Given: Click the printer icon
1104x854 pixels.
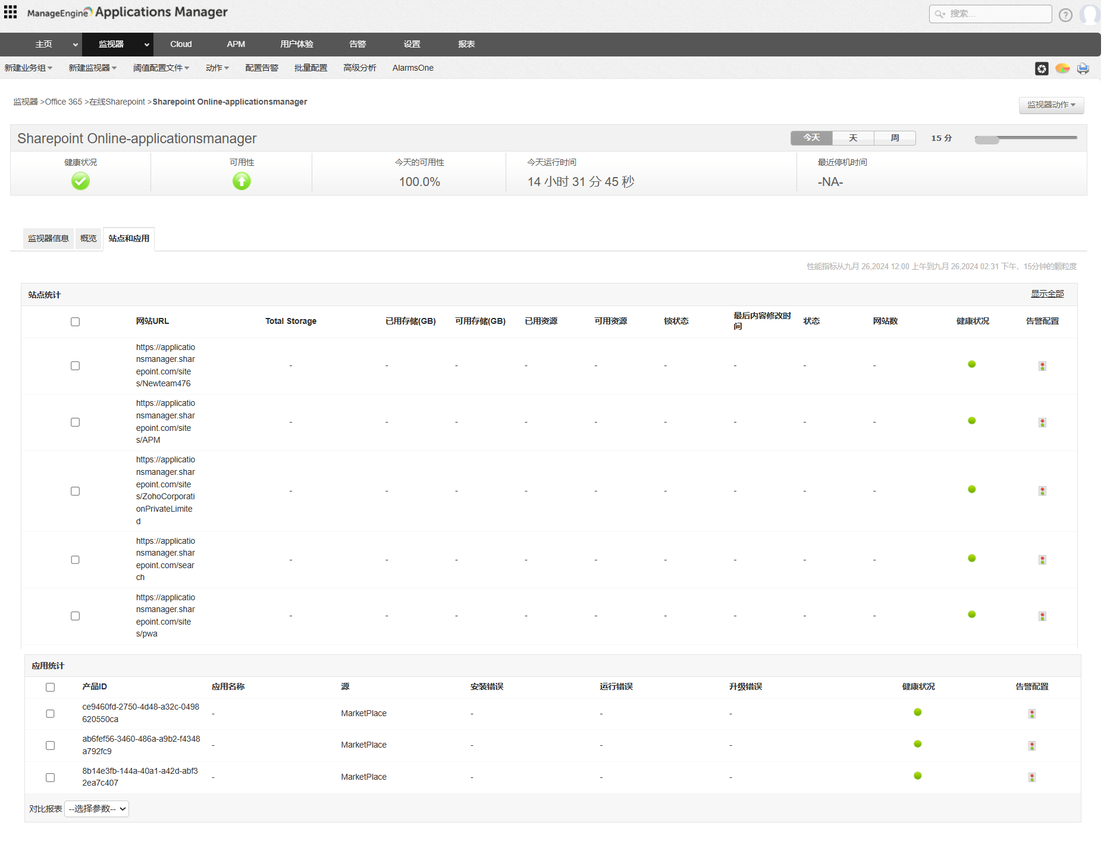Looking at the screenshot, I should click(x=1083, y=69).
